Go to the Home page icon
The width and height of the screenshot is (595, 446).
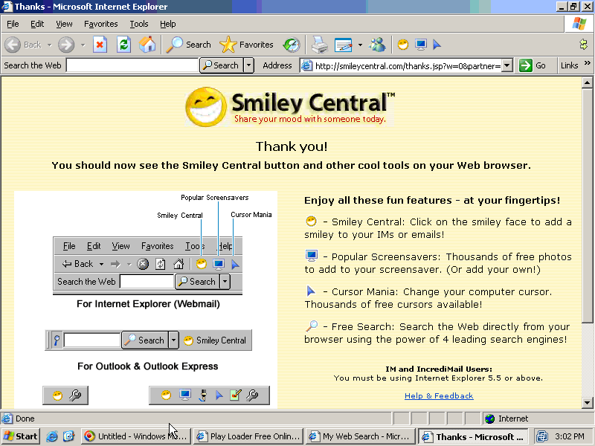147,45
